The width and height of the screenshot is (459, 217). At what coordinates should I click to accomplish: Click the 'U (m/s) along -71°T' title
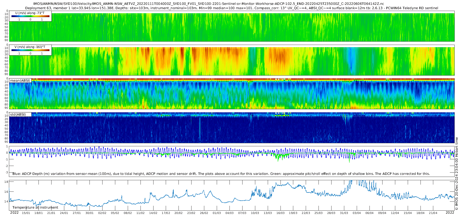click(x=30, y=13)
